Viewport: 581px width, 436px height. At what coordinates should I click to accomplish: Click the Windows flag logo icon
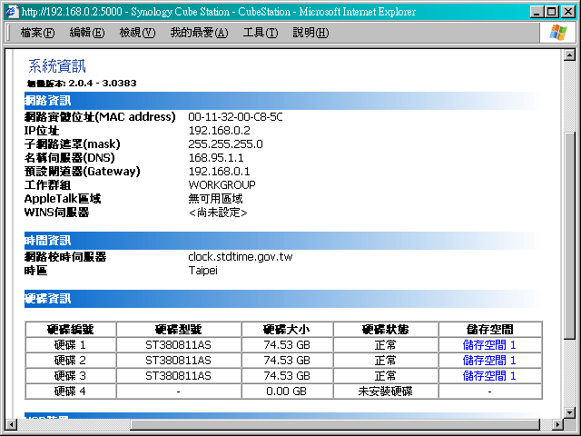click(558, 33)
